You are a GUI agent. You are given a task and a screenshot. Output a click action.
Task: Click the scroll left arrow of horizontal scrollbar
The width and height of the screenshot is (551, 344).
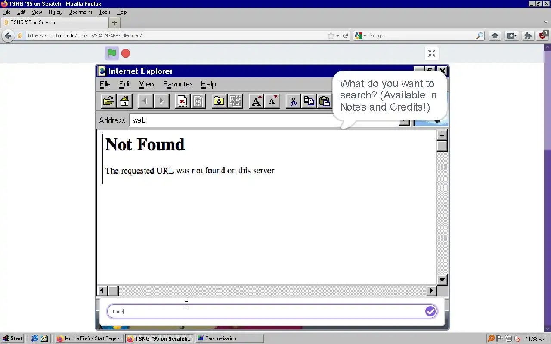click(102, 291)
